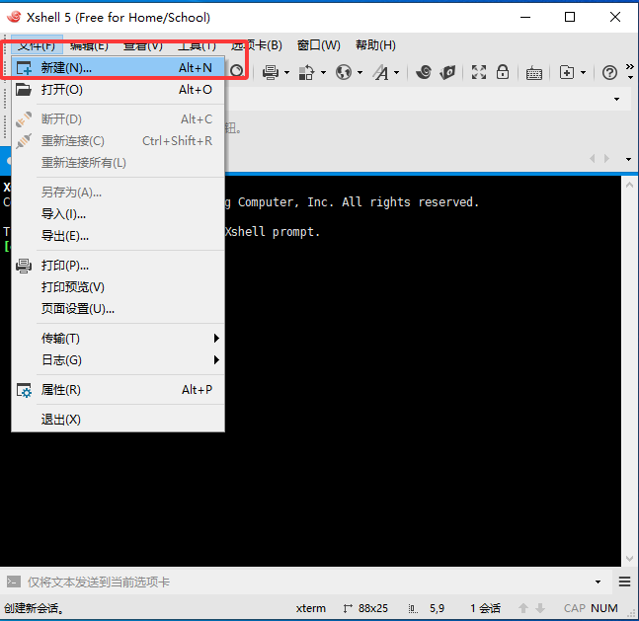Expand the font dropdown arrow
The height and width of the screenshot is (621, 639).
tap(396, 73)
